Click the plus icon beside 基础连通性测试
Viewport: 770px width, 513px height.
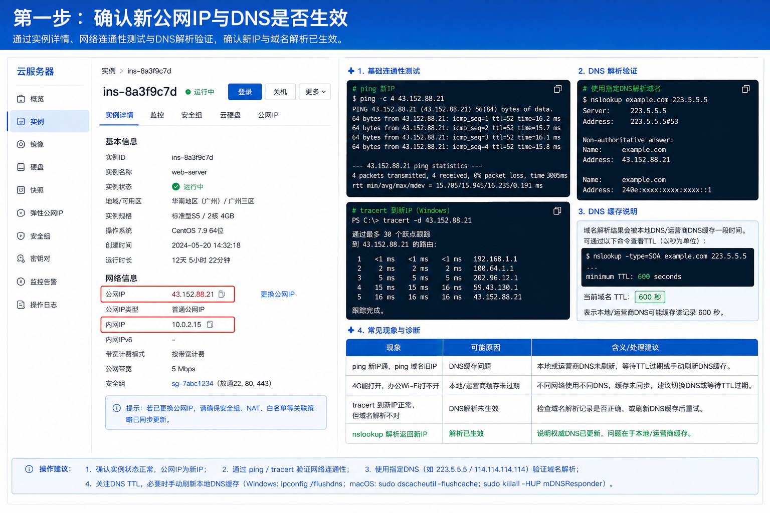[351, 71]
